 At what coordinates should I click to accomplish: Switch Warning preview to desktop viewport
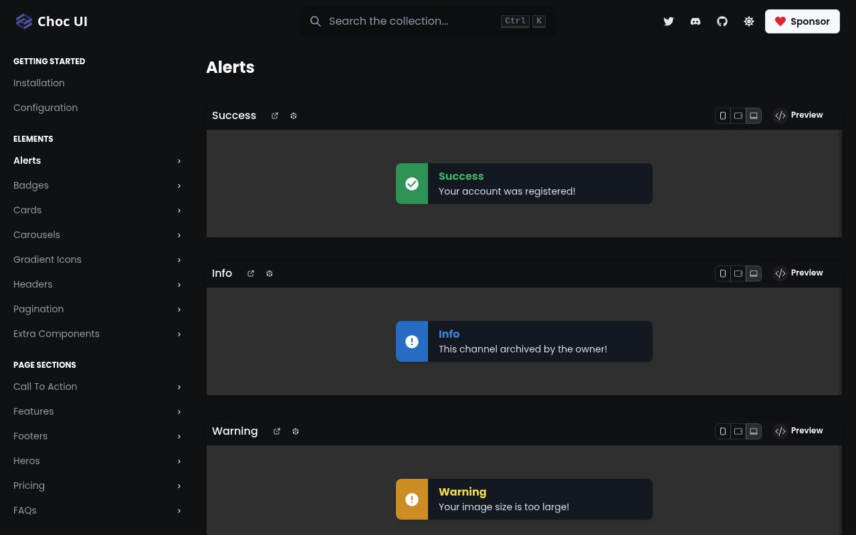pyautogui.click(x=753, y=431)
